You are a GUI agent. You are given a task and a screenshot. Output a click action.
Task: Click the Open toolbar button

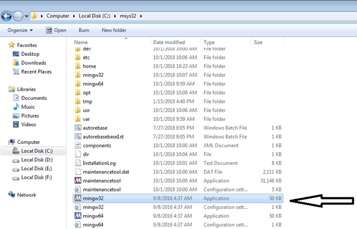pyautogui.click(x=56, y=30)
